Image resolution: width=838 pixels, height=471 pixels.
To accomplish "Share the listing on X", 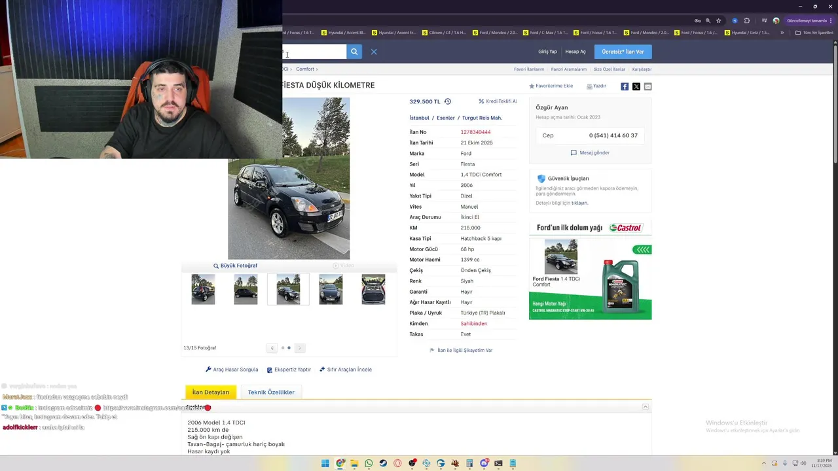I will (x=636, y=86).
